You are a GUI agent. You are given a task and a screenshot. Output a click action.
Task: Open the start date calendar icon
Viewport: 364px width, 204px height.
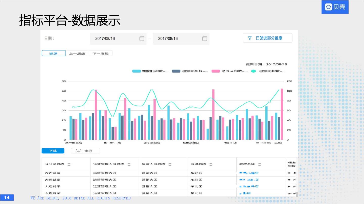pos(142,39)
